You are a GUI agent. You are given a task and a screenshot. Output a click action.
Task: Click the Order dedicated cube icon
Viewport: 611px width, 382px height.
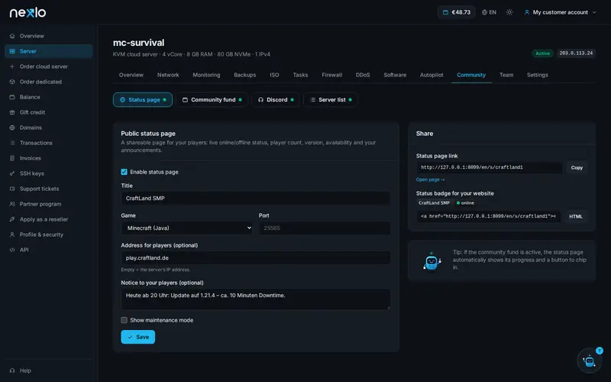tap(12, 82)
